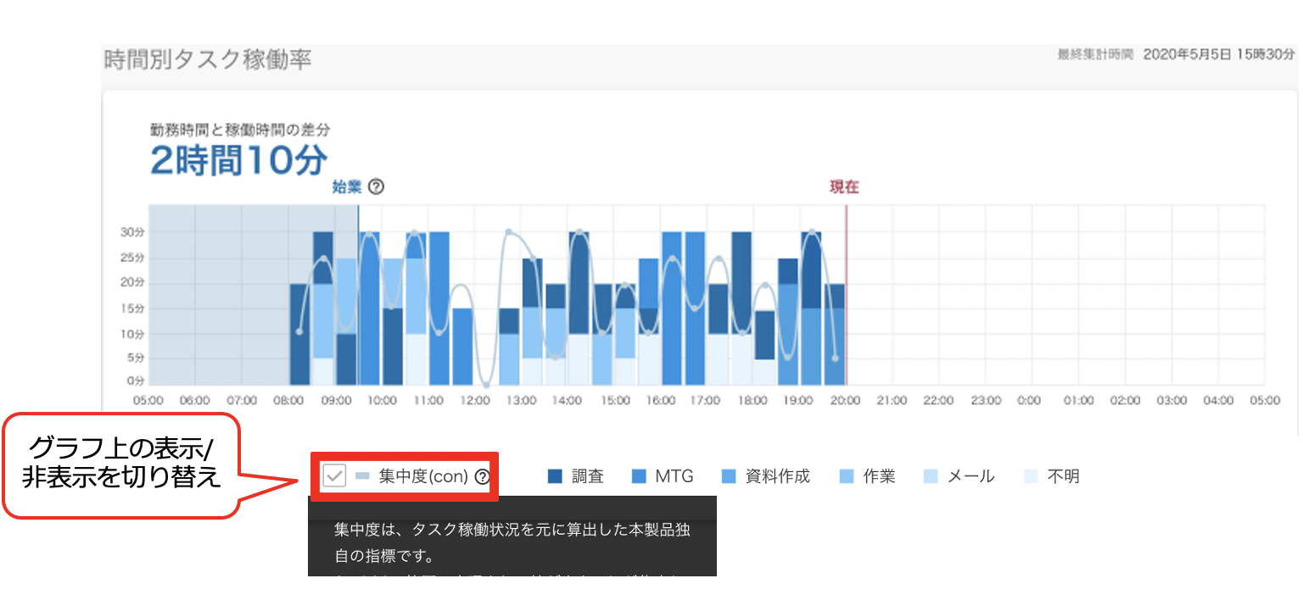Click the 勤務時間と稼働時間の差分 label

[x=240, y=130]
